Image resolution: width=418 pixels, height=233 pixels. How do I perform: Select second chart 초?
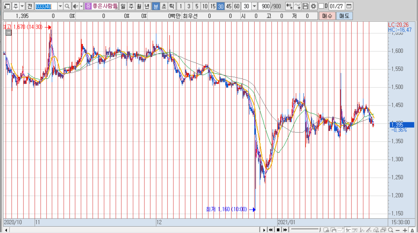[164, 6]
